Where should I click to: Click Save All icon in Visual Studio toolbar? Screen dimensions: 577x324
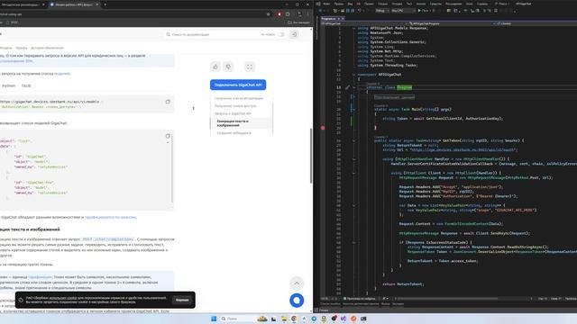click(x=353, y=11)
